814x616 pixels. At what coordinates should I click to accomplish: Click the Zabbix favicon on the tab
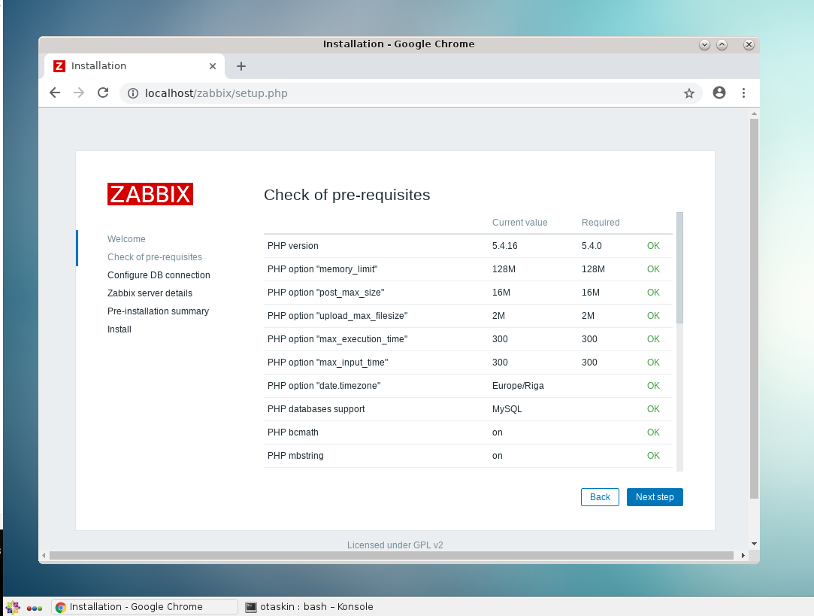[x=59, y=66]
